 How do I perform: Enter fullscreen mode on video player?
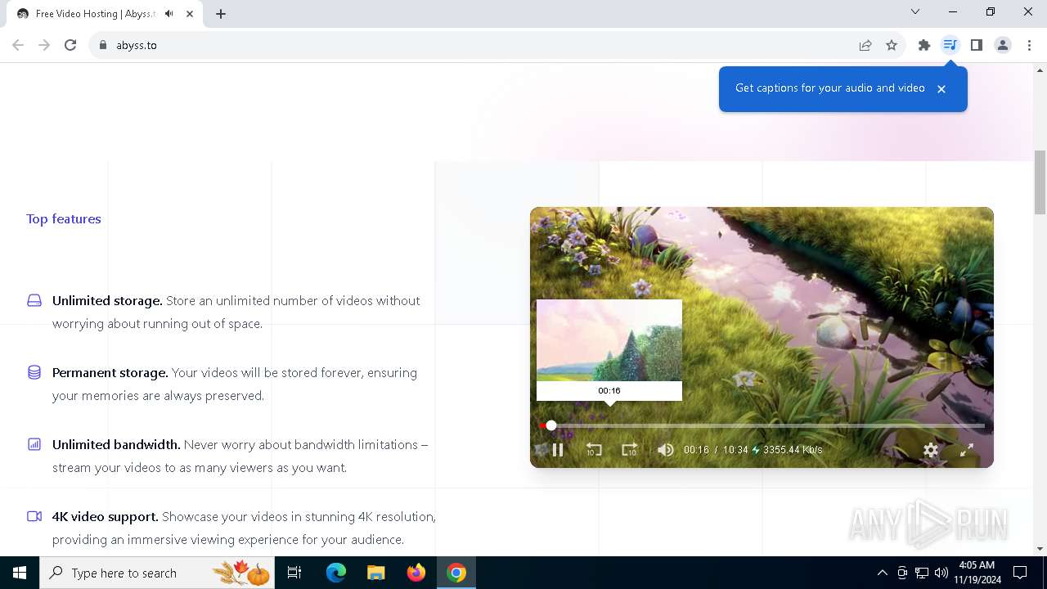point(966,450)
